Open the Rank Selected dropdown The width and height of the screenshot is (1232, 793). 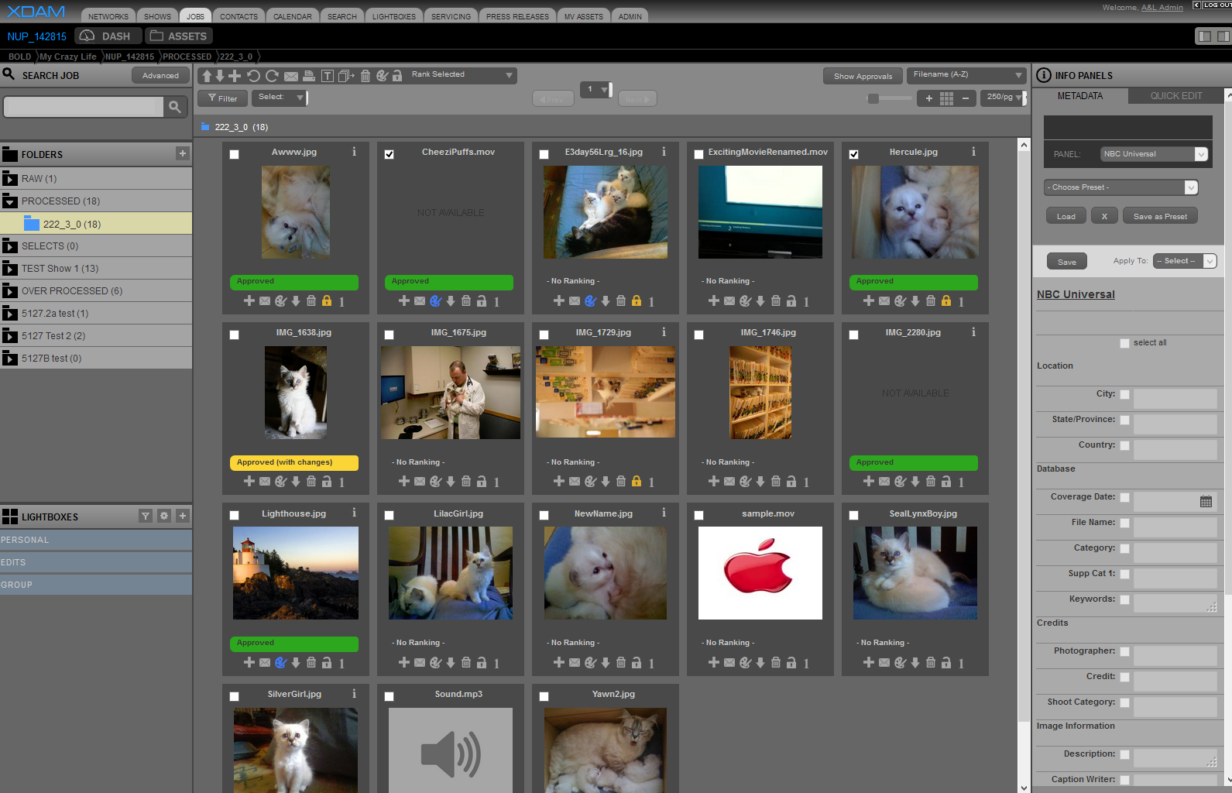462,75
